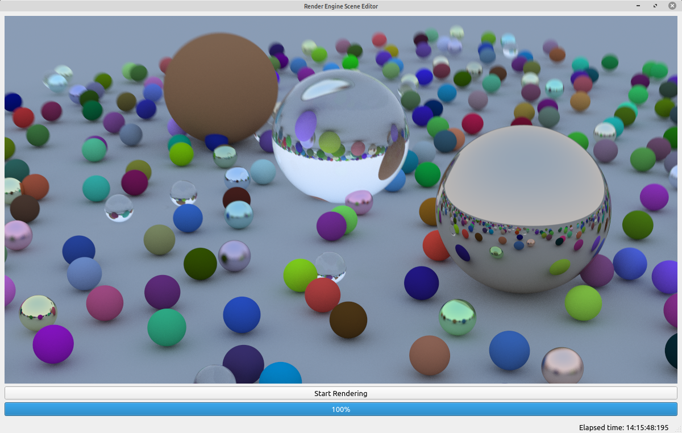Close the Render Engine Scene Editor
The image size is (682, 433).
point(672,6)
